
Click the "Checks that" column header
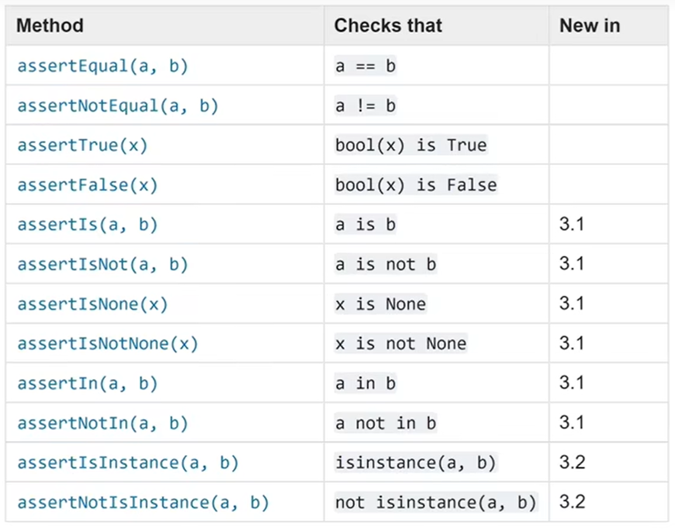[x=388, y=26]
